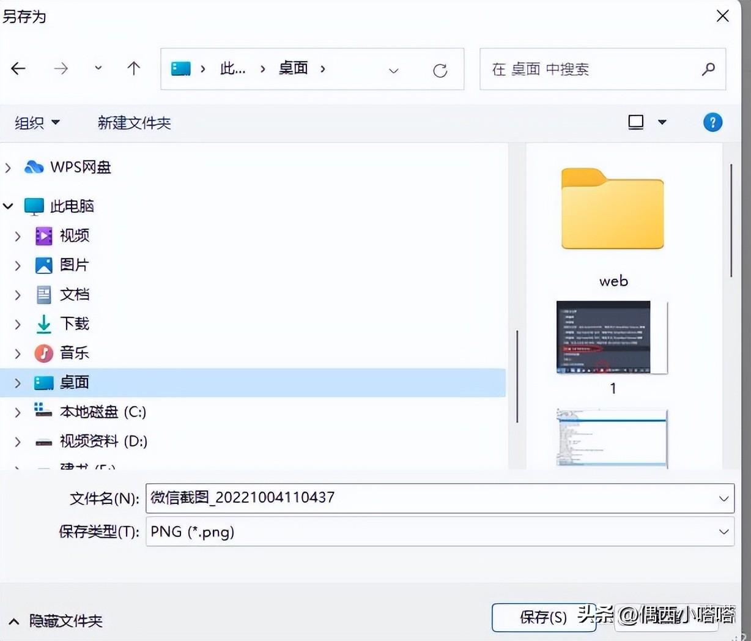Select the Downloads (下载) folder

[x=74, y=324]
